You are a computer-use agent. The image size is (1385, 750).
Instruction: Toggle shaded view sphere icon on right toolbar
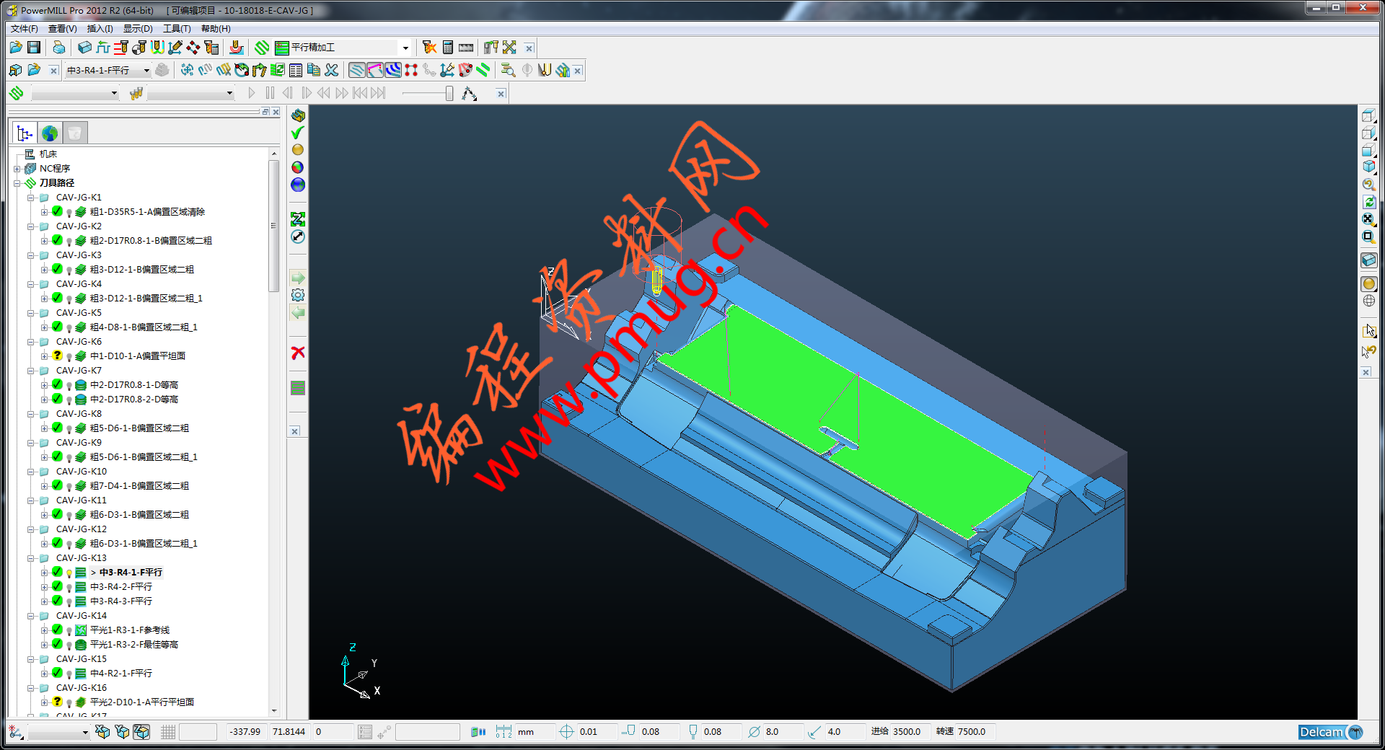click(x=1368, y=283)
